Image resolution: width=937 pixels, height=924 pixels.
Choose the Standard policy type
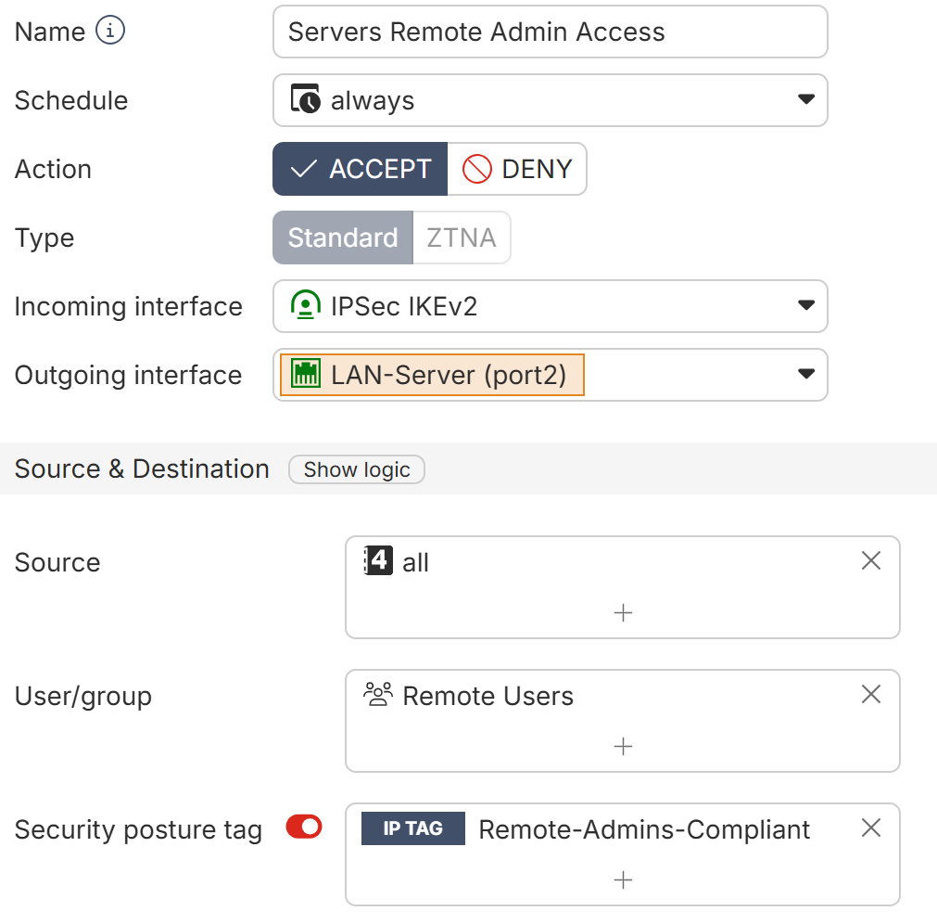[342, 237]
